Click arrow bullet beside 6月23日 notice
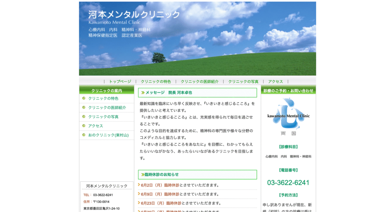 coord(139,203)
